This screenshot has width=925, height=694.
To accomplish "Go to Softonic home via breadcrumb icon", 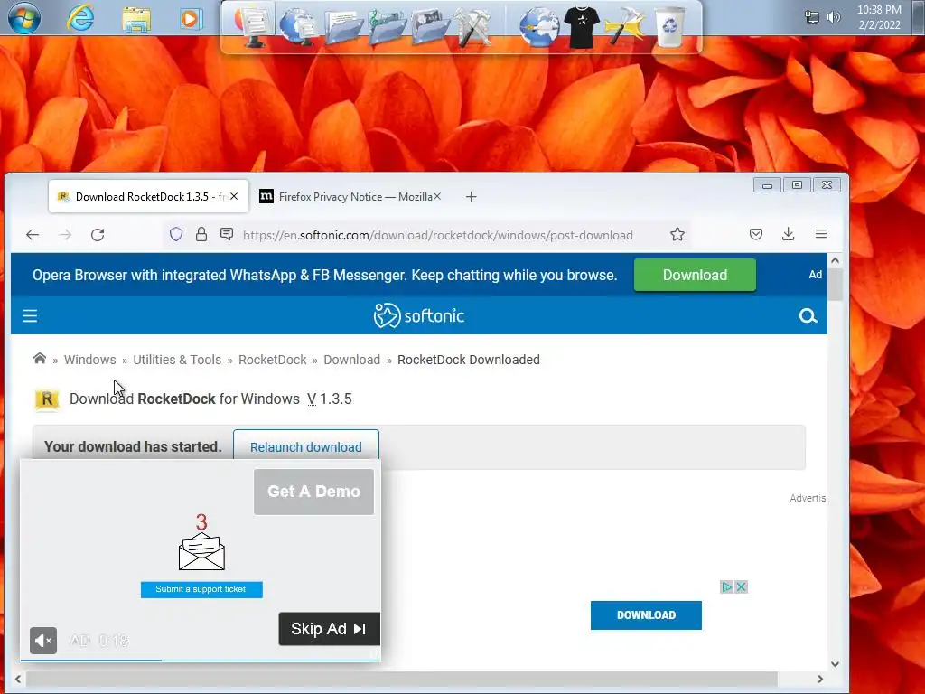I will click(x=40, y=359).
